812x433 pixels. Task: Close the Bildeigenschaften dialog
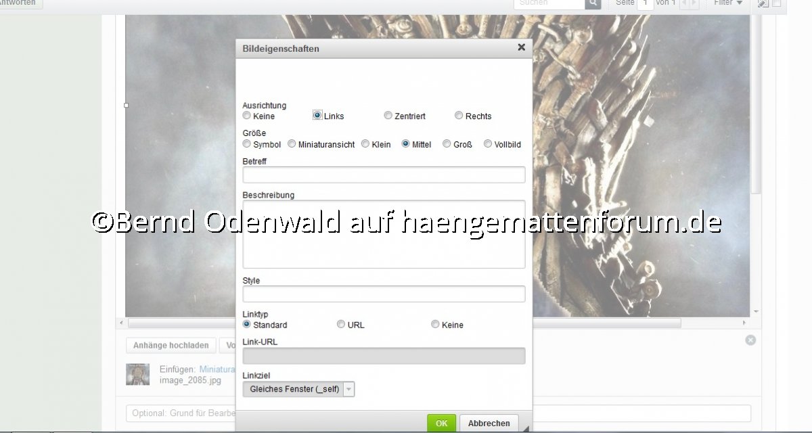point(521,47)
